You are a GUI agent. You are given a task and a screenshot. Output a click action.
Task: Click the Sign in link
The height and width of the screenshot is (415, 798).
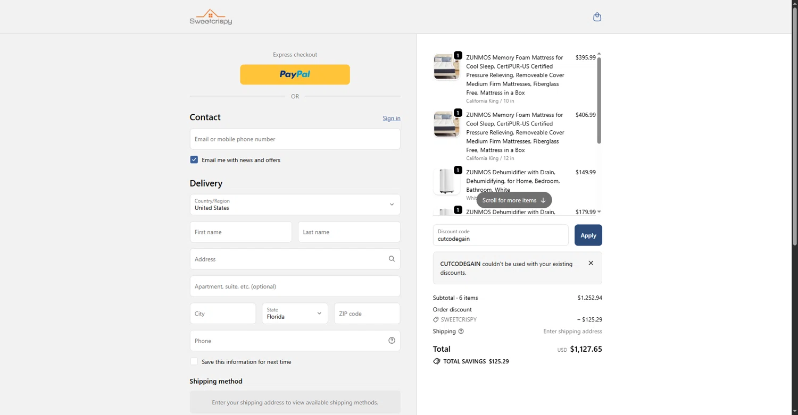[392, 118]
